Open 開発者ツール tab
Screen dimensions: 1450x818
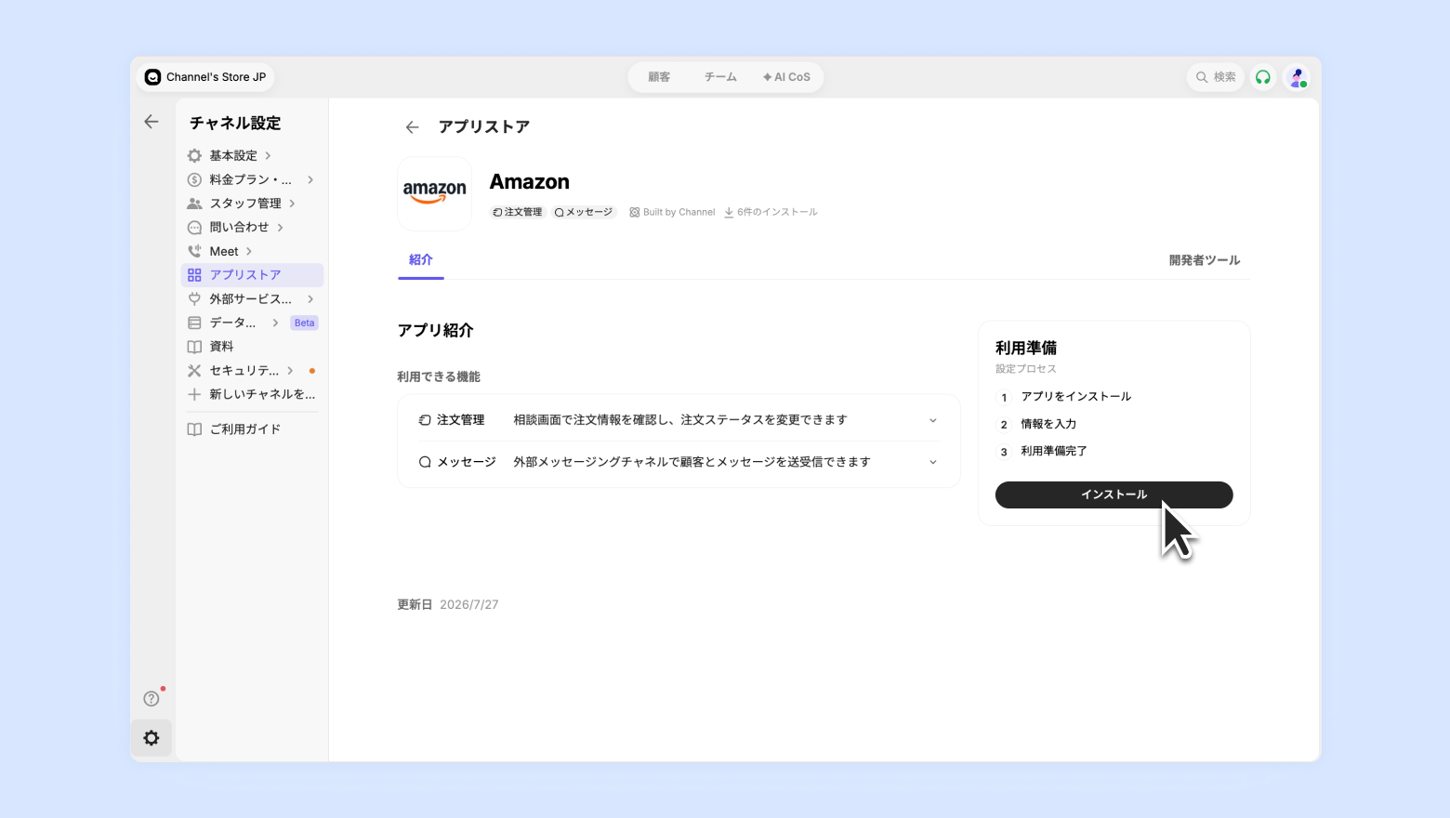tap(1205, 260)
